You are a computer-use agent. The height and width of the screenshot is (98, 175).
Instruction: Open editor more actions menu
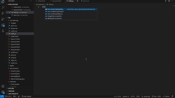[x=172, y=1]
